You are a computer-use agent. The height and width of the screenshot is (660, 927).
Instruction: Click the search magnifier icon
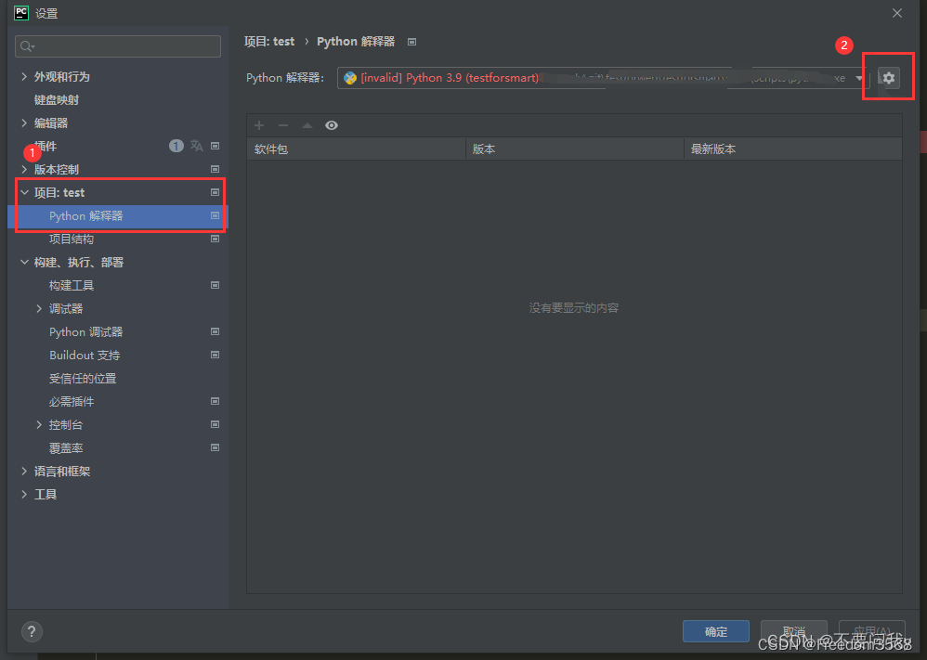(27, 46)
